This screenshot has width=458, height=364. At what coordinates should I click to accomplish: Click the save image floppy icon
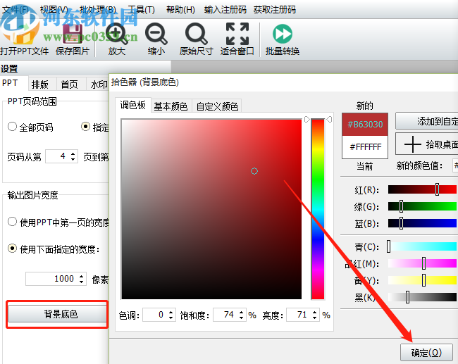[x=72, y=34]
